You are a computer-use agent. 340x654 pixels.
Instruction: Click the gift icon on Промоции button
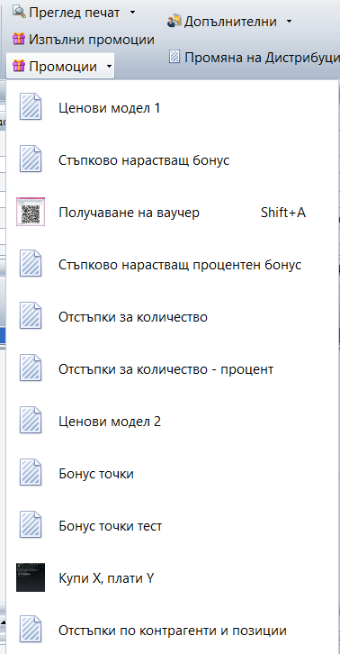click(x=19, y=66)
